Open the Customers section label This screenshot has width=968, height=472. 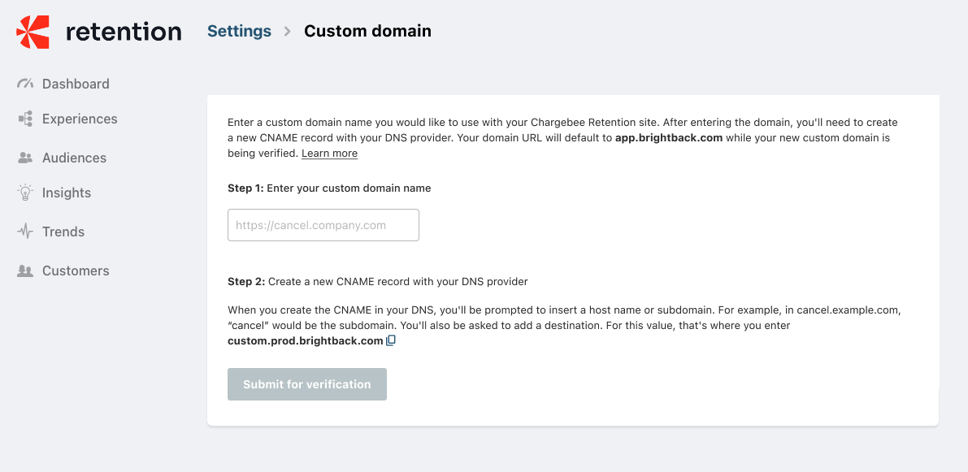coord(76,271)
